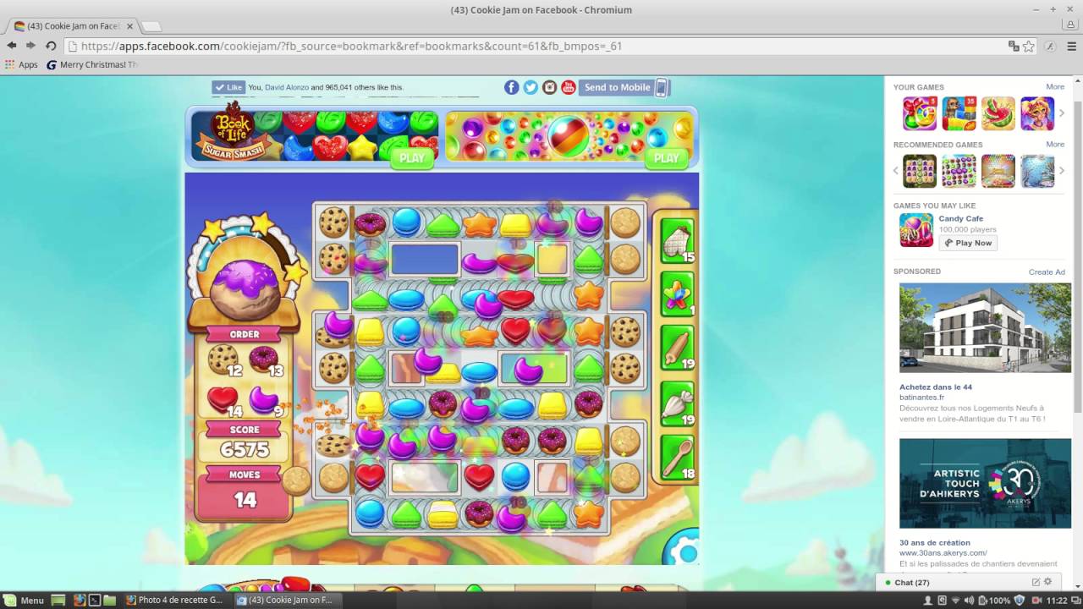
Task: Click browser forward arrow
Action: click(x=30, y=46)
